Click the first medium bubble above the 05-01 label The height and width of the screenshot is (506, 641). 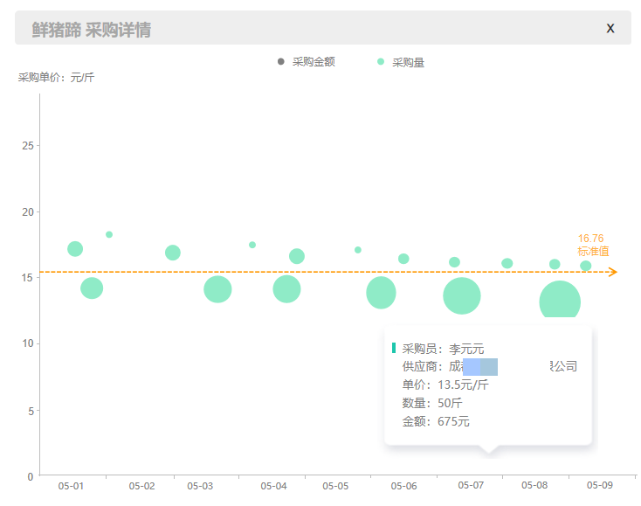coord(75,249)
